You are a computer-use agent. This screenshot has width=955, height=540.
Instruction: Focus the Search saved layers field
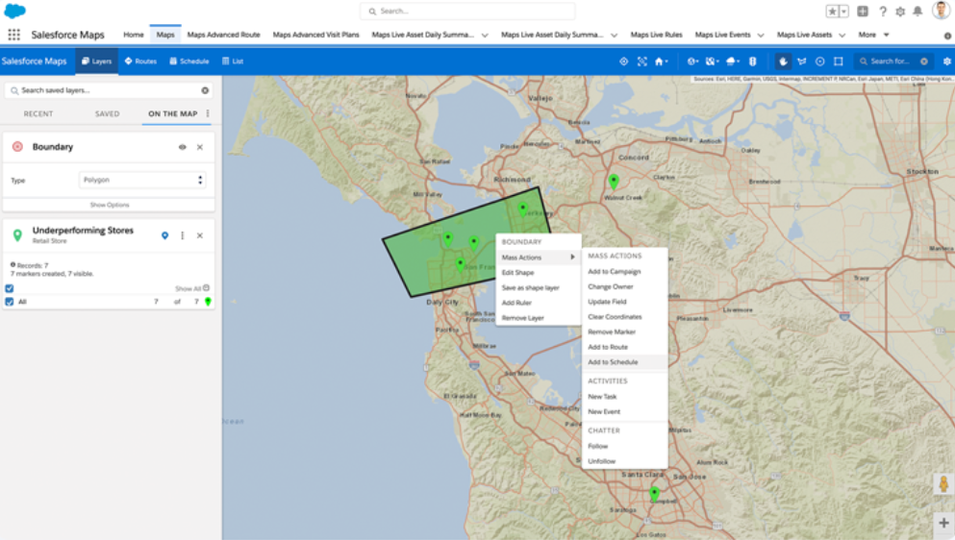point(109,90)
